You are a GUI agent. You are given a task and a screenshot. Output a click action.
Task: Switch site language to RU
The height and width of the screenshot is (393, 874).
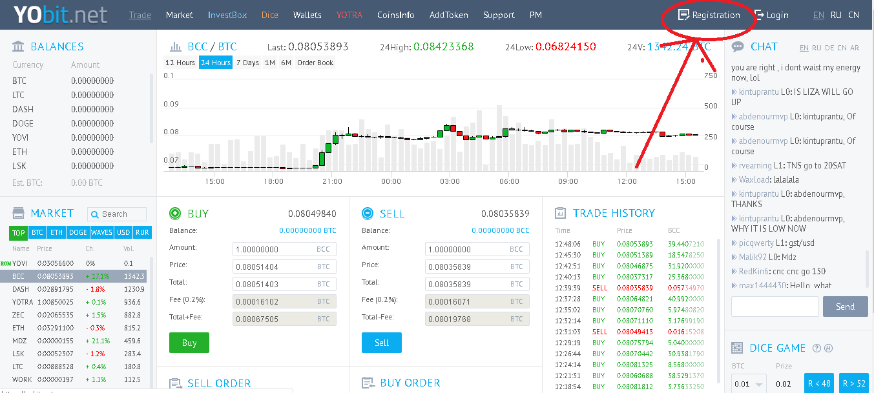837,15
